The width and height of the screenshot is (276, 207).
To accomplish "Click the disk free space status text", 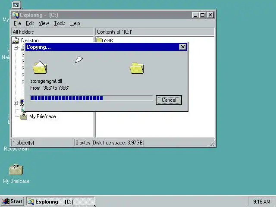I will coord(110,143).
